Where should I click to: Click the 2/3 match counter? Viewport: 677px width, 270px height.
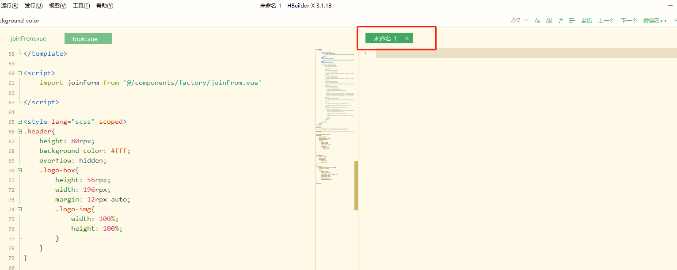pyautogui.click(x=515, y=20)
